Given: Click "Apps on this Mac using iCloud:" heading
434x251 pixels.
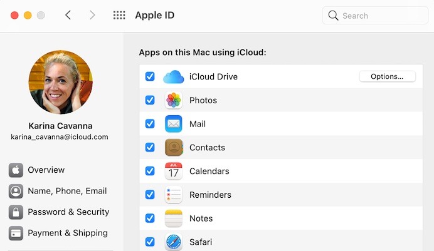Looking at the screenshot, I should [x=203, y=53].
